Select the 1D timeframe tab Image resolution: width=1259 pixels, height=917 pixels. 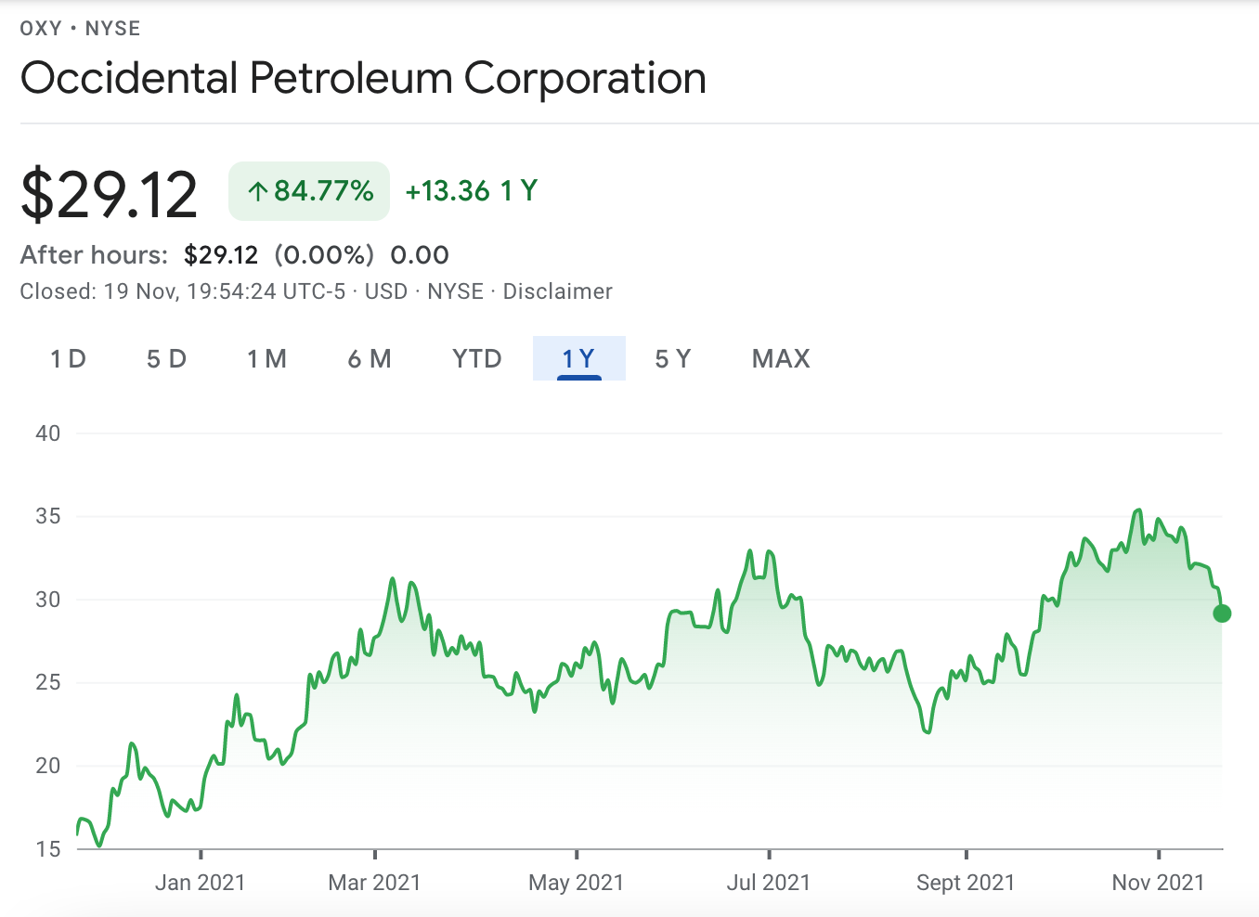pyautogui.click(x=67, y=358)
